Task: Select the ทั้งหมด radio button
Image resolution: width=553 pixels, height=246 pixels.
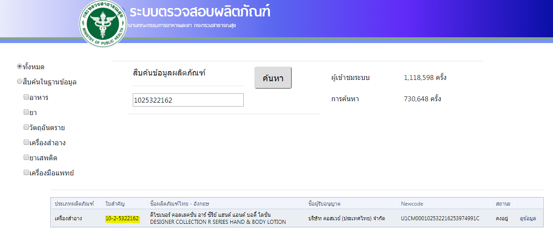Action: (x=19, y=67)
